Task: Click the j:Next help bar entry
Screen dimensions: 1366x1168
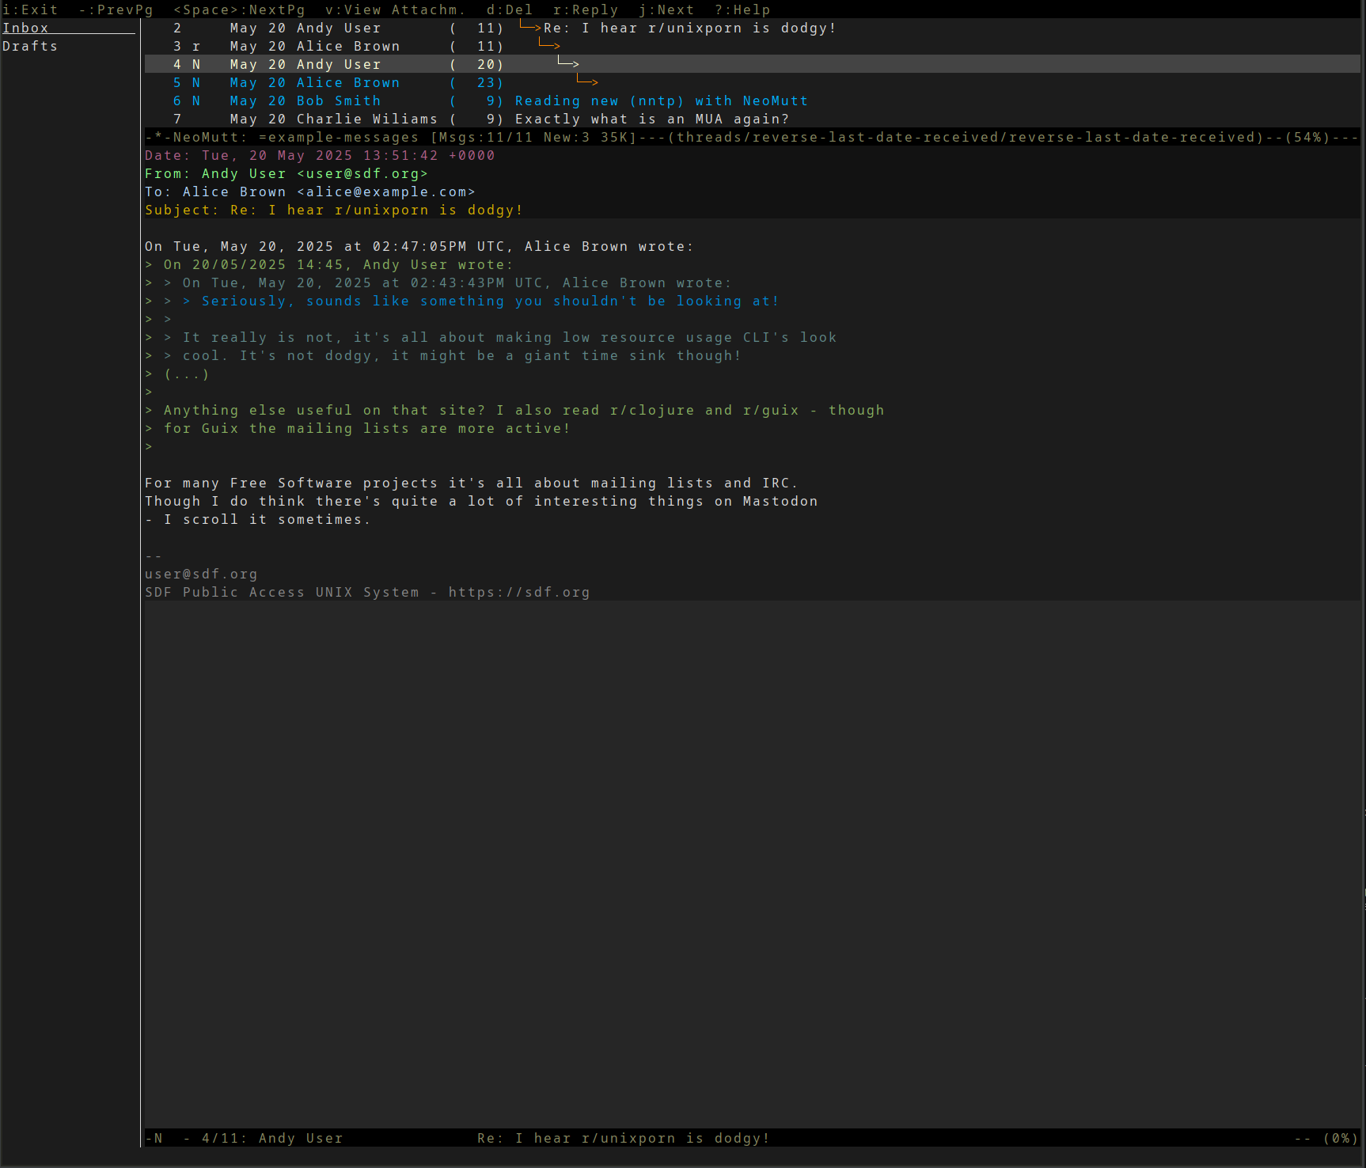Action: click(x=666, y=9)
